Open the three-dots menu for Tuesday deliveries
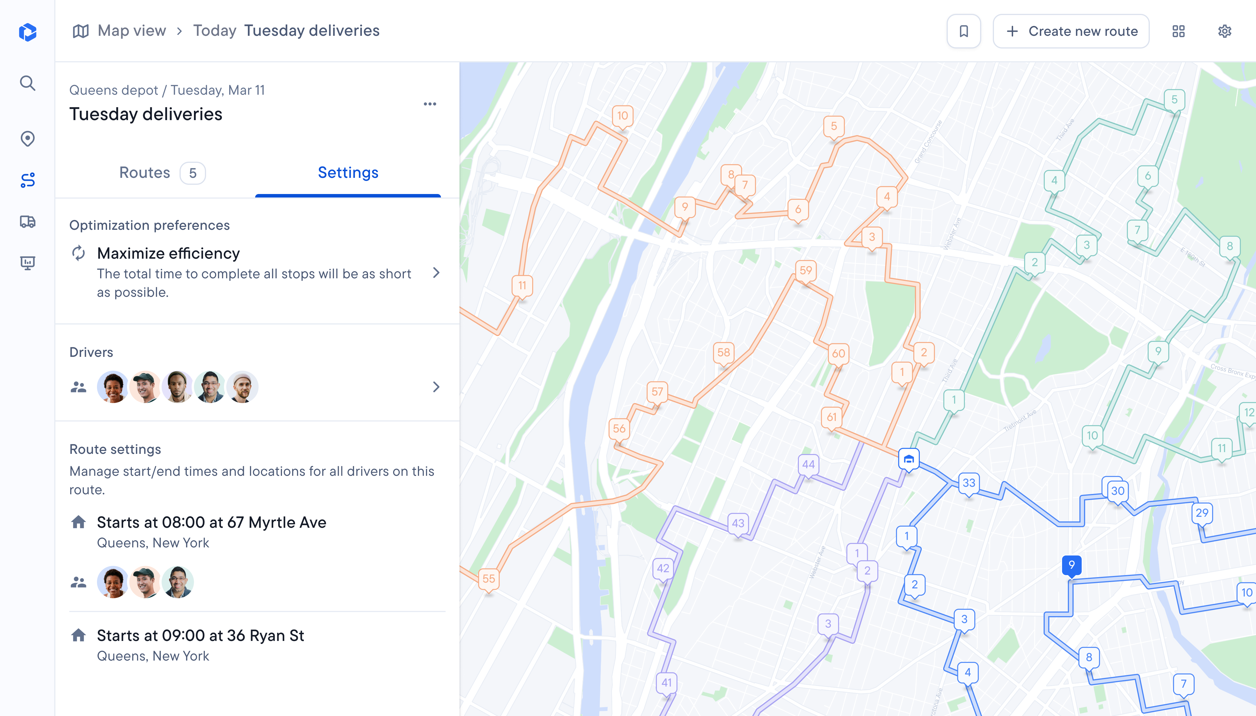 [430, 104]
